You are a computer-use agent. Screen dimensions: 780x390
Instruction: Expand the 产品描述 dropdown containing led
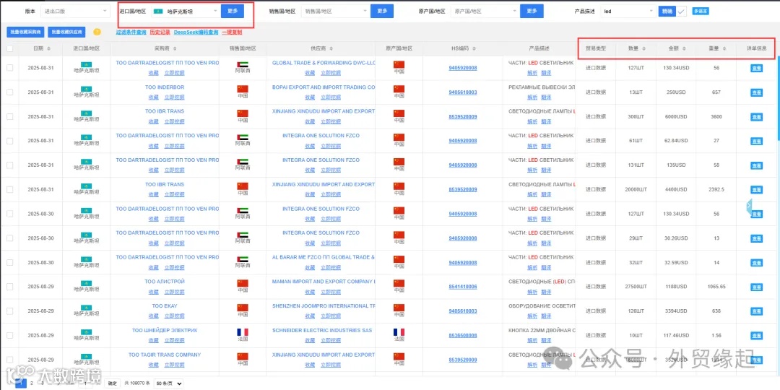tap(628, 11)
